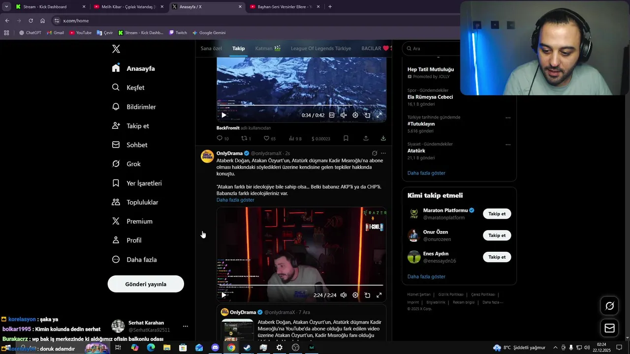Open floating Grok button at bottom right
Viewport: 630px width, 354px height.
click(609, 306)
